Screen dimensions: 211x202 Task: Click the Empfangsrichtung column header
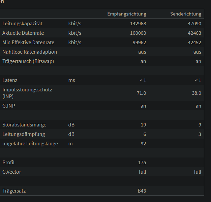[126, 14]
